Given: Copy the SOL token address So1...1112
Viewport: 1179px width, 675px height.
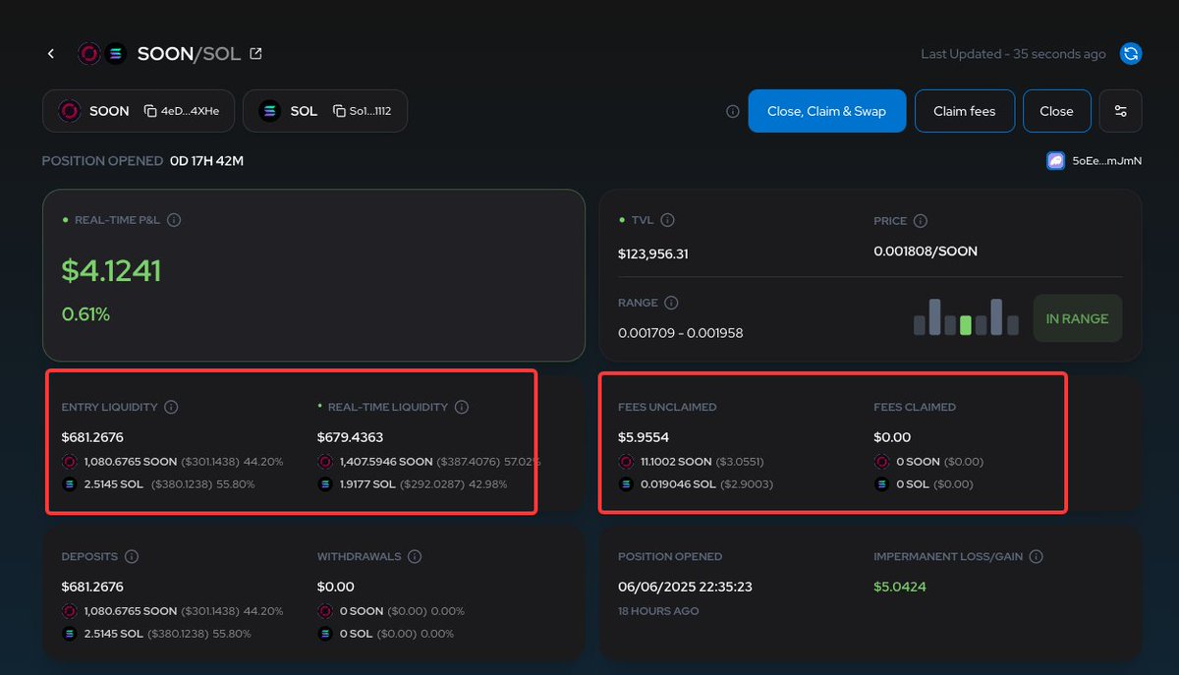Looking at the screenshot, I should tap(339, 111).
